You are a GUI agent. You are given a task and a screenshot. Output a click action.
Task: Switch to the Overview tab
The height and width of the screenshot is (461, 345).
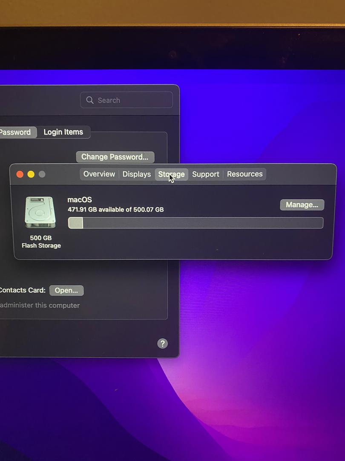coord(99,174)
